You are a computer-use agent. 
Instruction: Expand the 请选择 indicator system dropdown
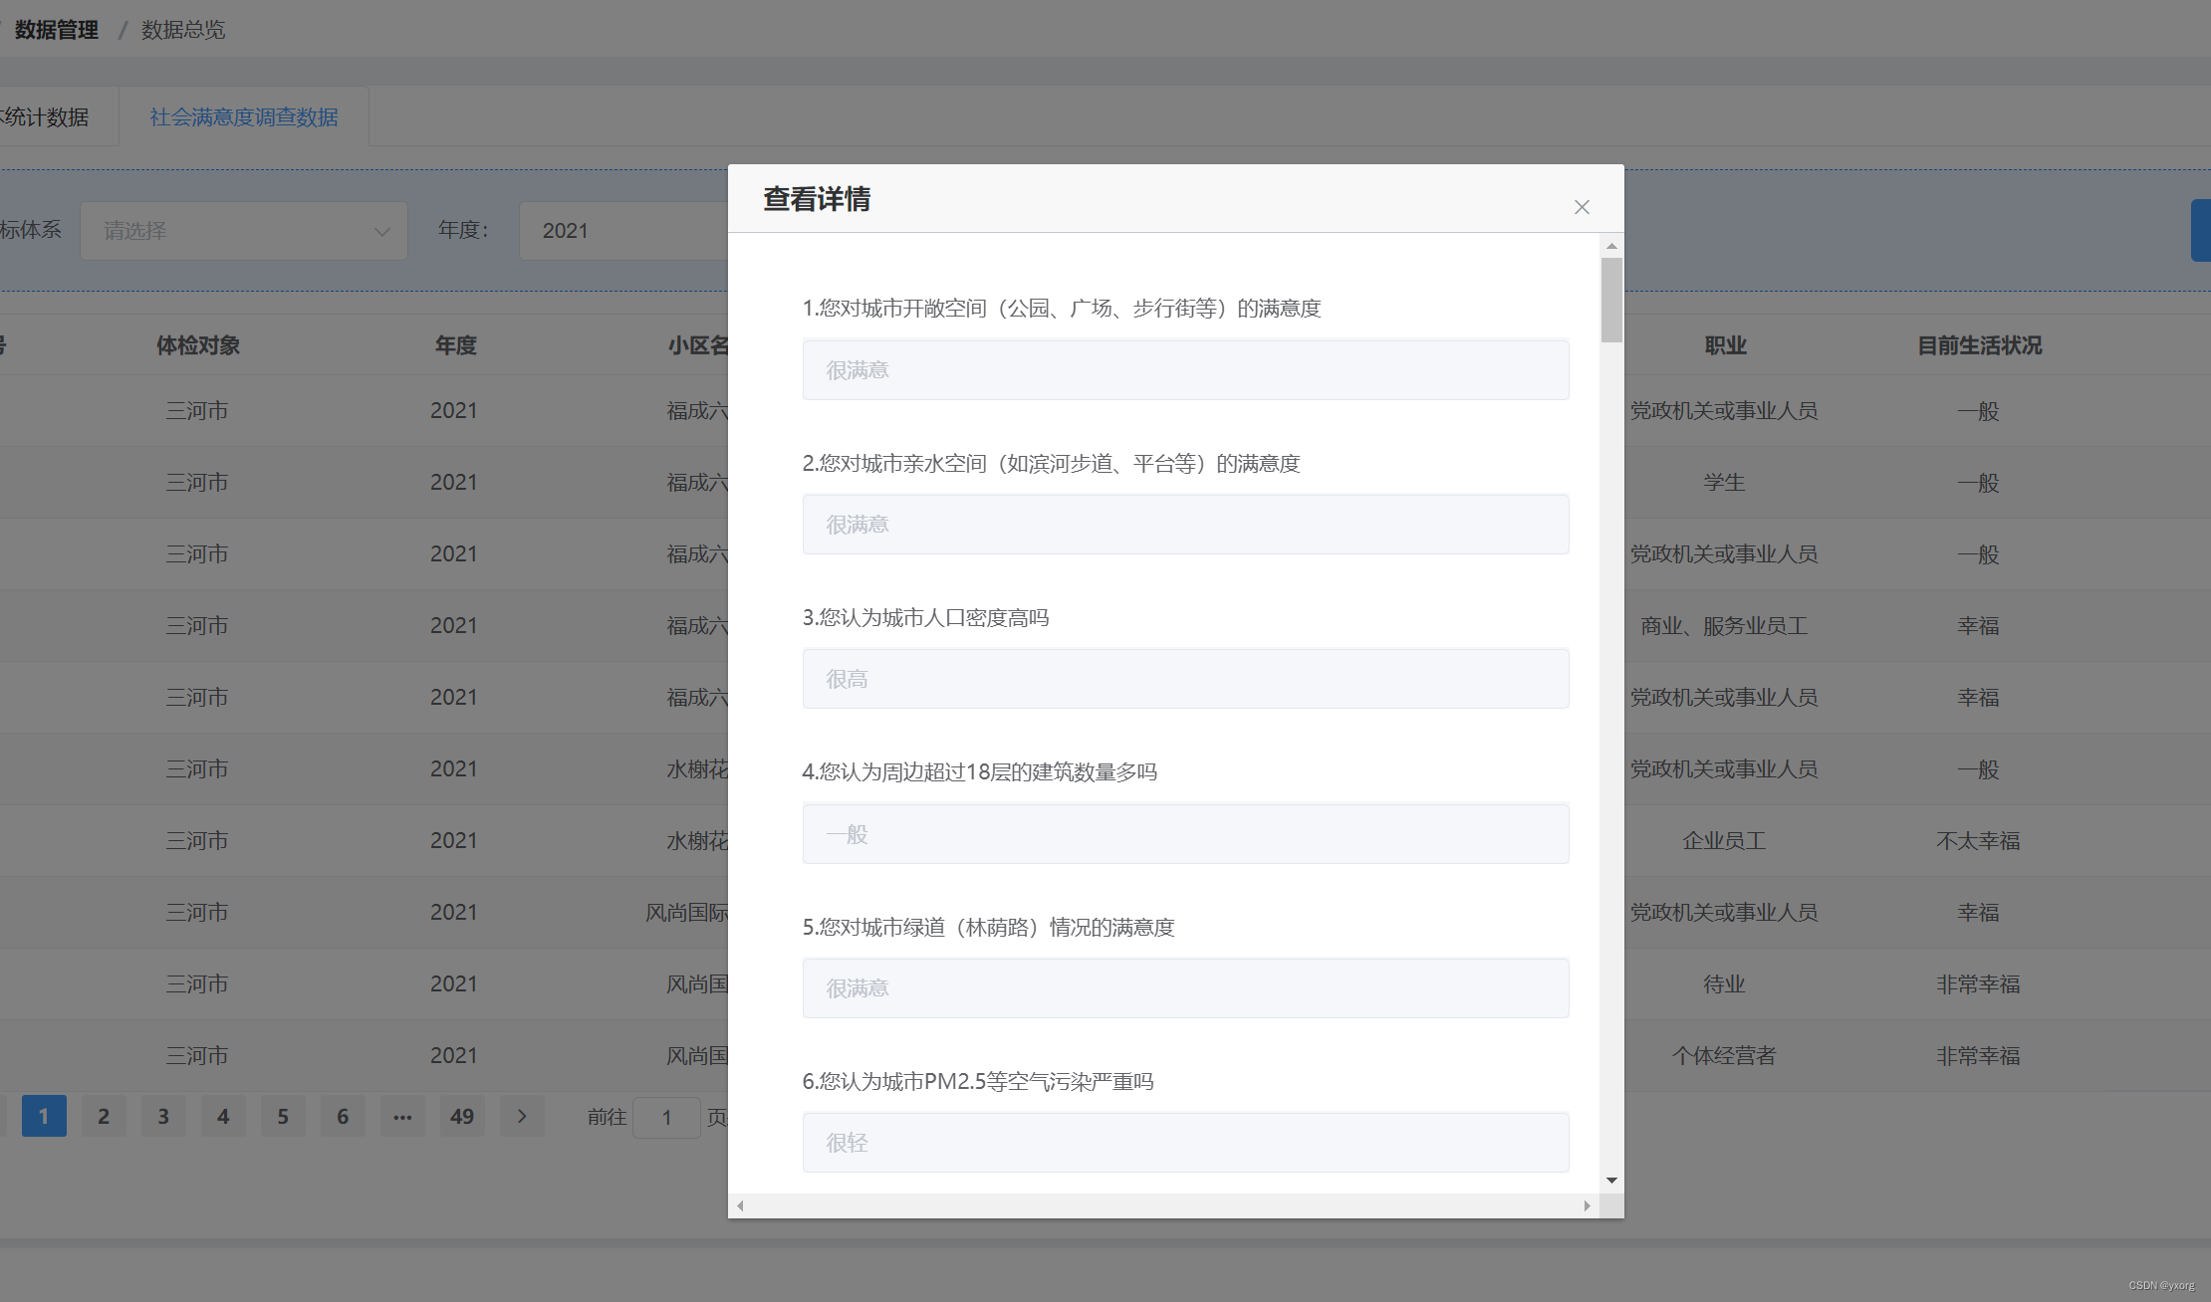243,231
